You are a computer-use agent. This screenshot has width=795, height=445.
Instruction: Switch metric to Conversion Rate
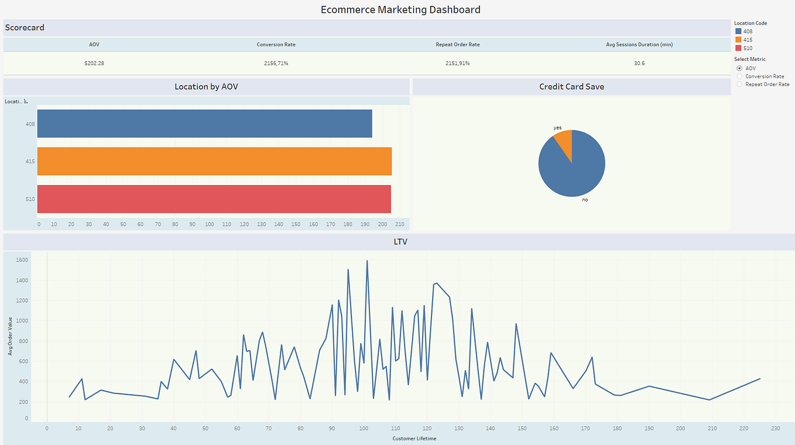coord(739,76)
